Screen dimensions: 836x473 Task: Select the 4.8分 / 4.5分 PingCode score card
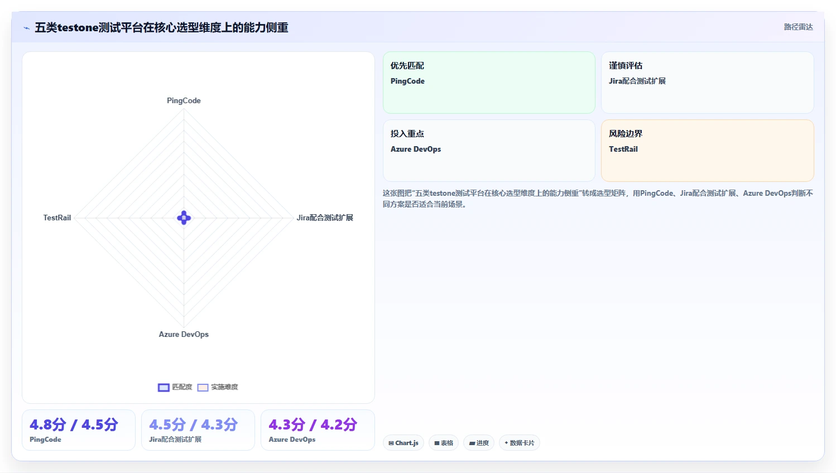pyautogui.click(x=79, y=430)
